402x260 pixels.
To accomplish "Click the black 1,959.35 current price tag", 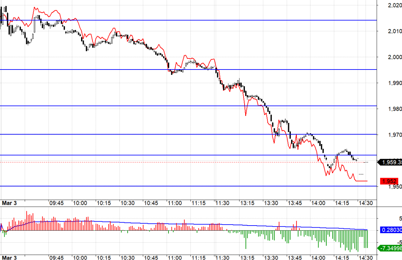I will [390, 162].
